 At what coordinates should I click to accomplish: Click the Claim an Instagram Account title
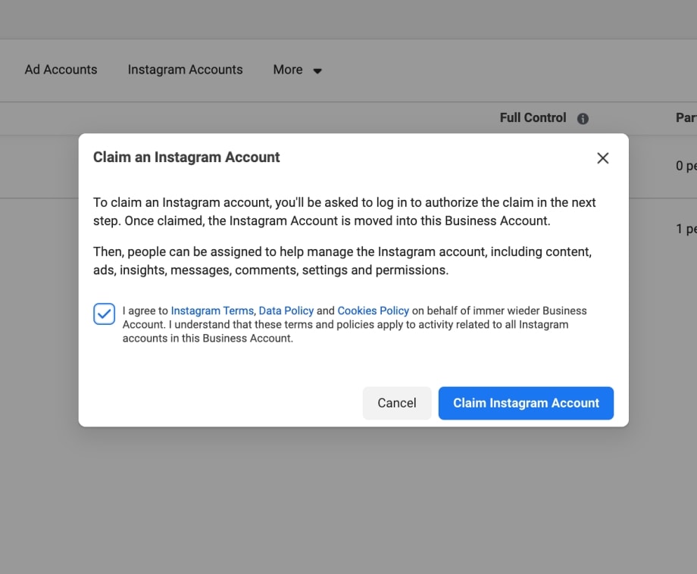click(186, 158)
